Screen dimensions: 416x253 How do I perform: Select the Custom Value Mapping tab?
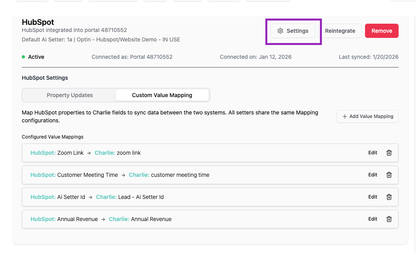point(162,95)
